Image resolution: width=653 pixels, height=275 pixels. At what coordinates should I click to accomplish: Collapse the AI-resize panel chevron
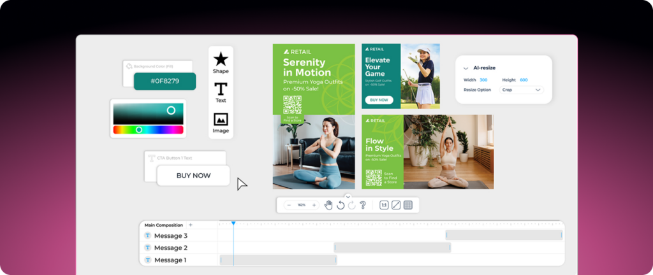click(466, 67)
